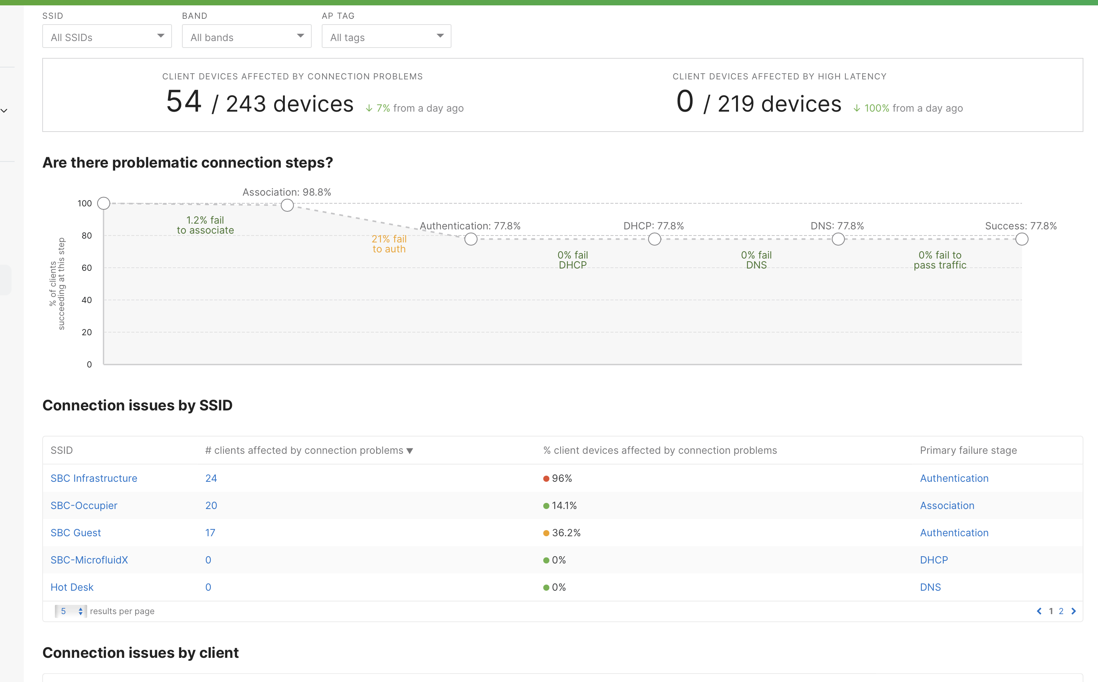Click the Association step circle on chart
Image resolution: width=1098 pixels, height=682 pixels.
click(x=287, y=206)
